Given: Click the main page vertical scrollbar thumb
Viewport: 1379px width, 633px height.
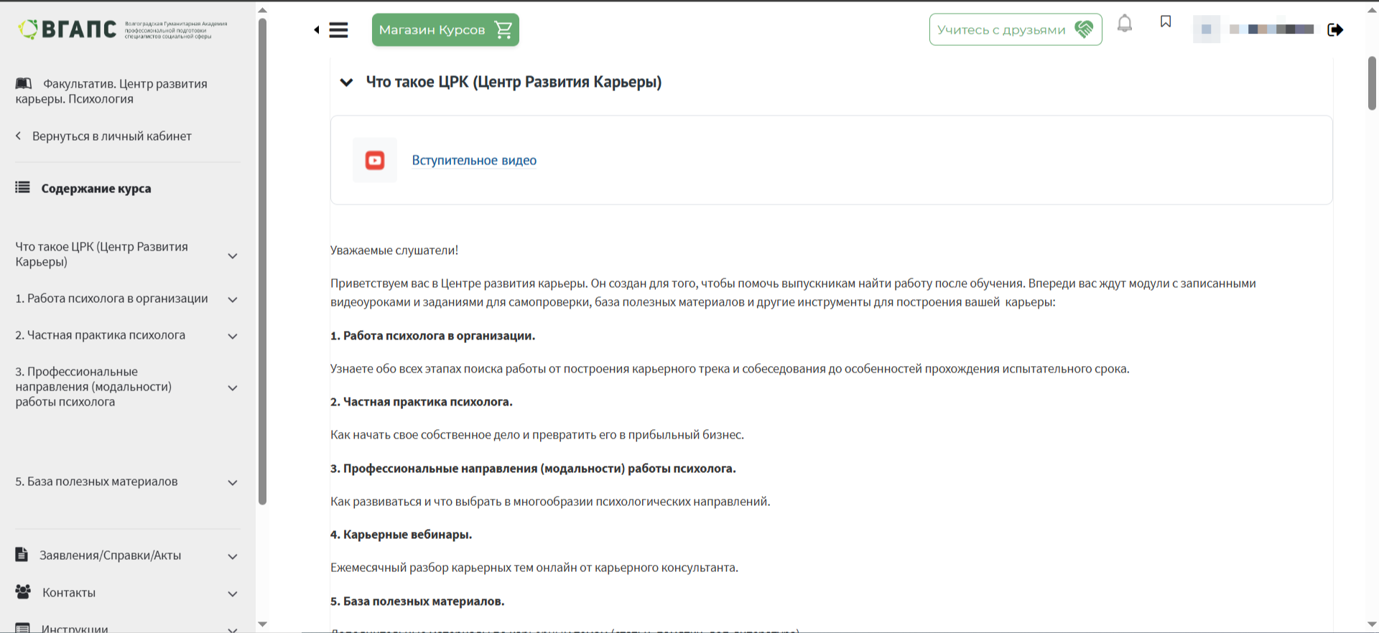Looking at the screenshot, I should pos(1372,83).
